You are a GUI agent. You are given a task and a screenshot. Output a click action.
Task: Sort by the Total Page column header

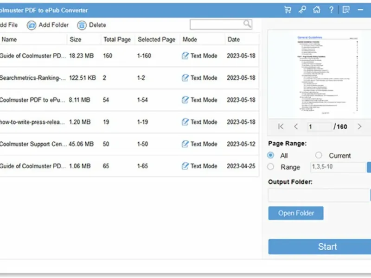tap(117, 39)
